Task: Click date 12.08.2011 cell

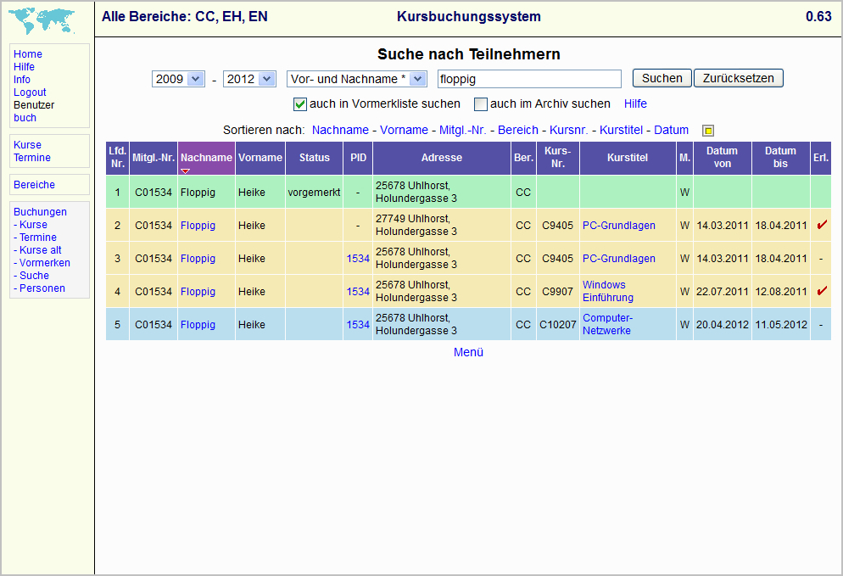Action: pos(781,292)
